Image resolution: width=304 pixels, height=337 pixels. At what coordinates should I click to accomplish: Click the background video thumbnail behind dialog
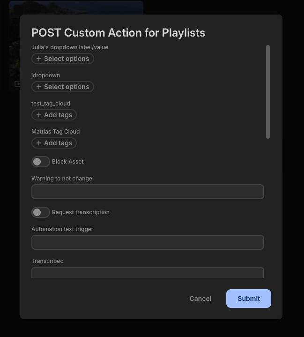coord(75,7)
